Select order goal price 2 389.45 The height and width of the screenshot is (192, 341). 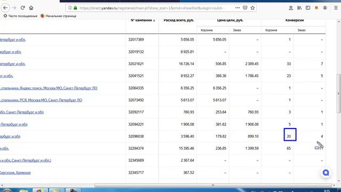click(x=251, y=64)
